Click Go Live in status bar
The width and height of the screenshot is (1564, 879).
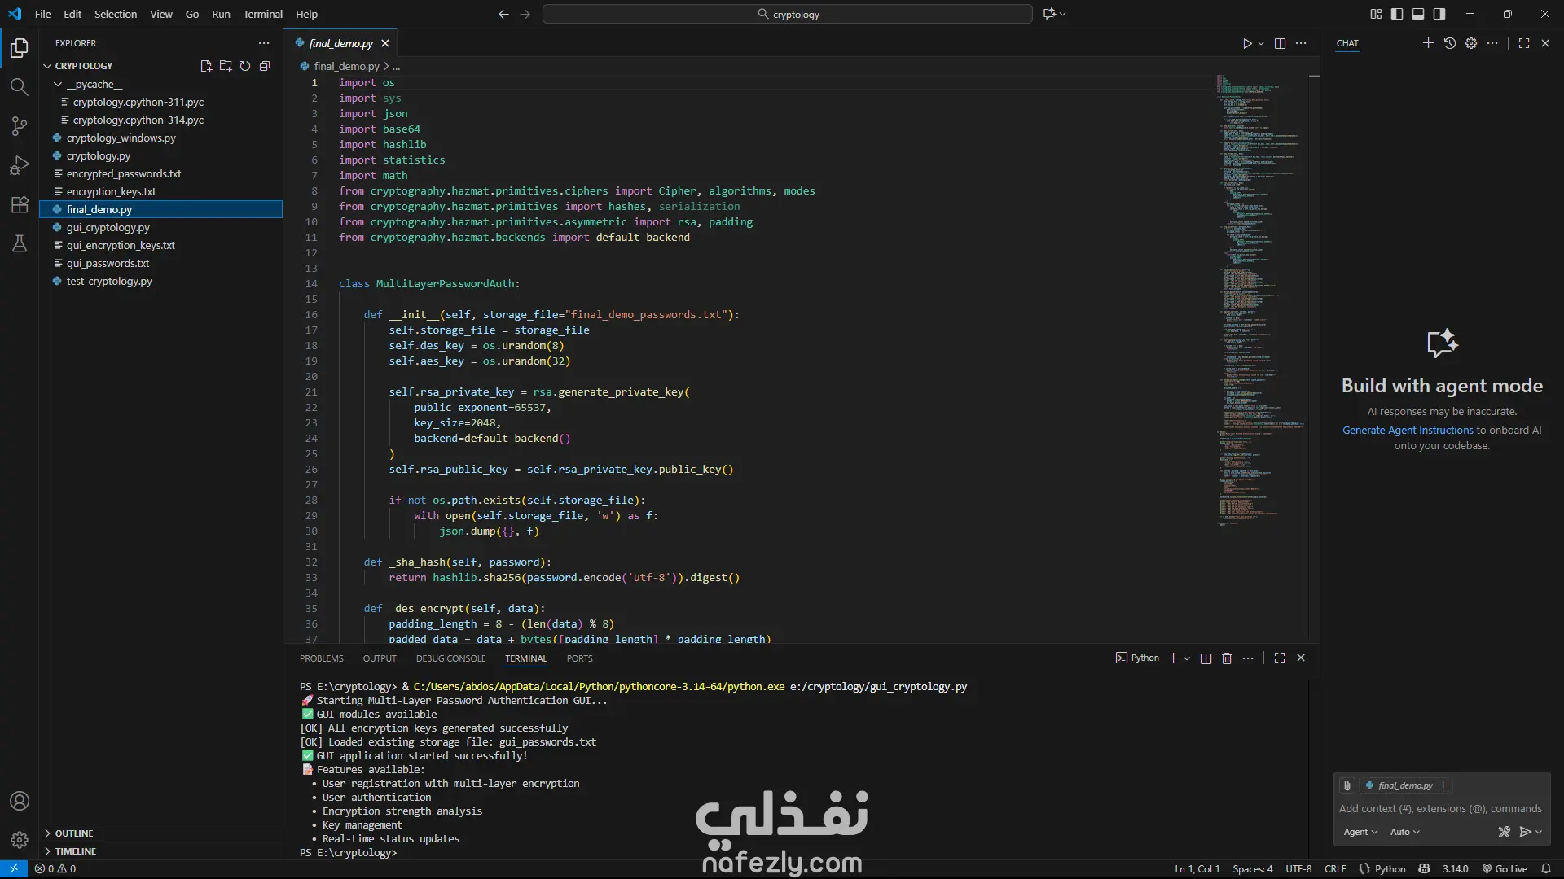1505,868
